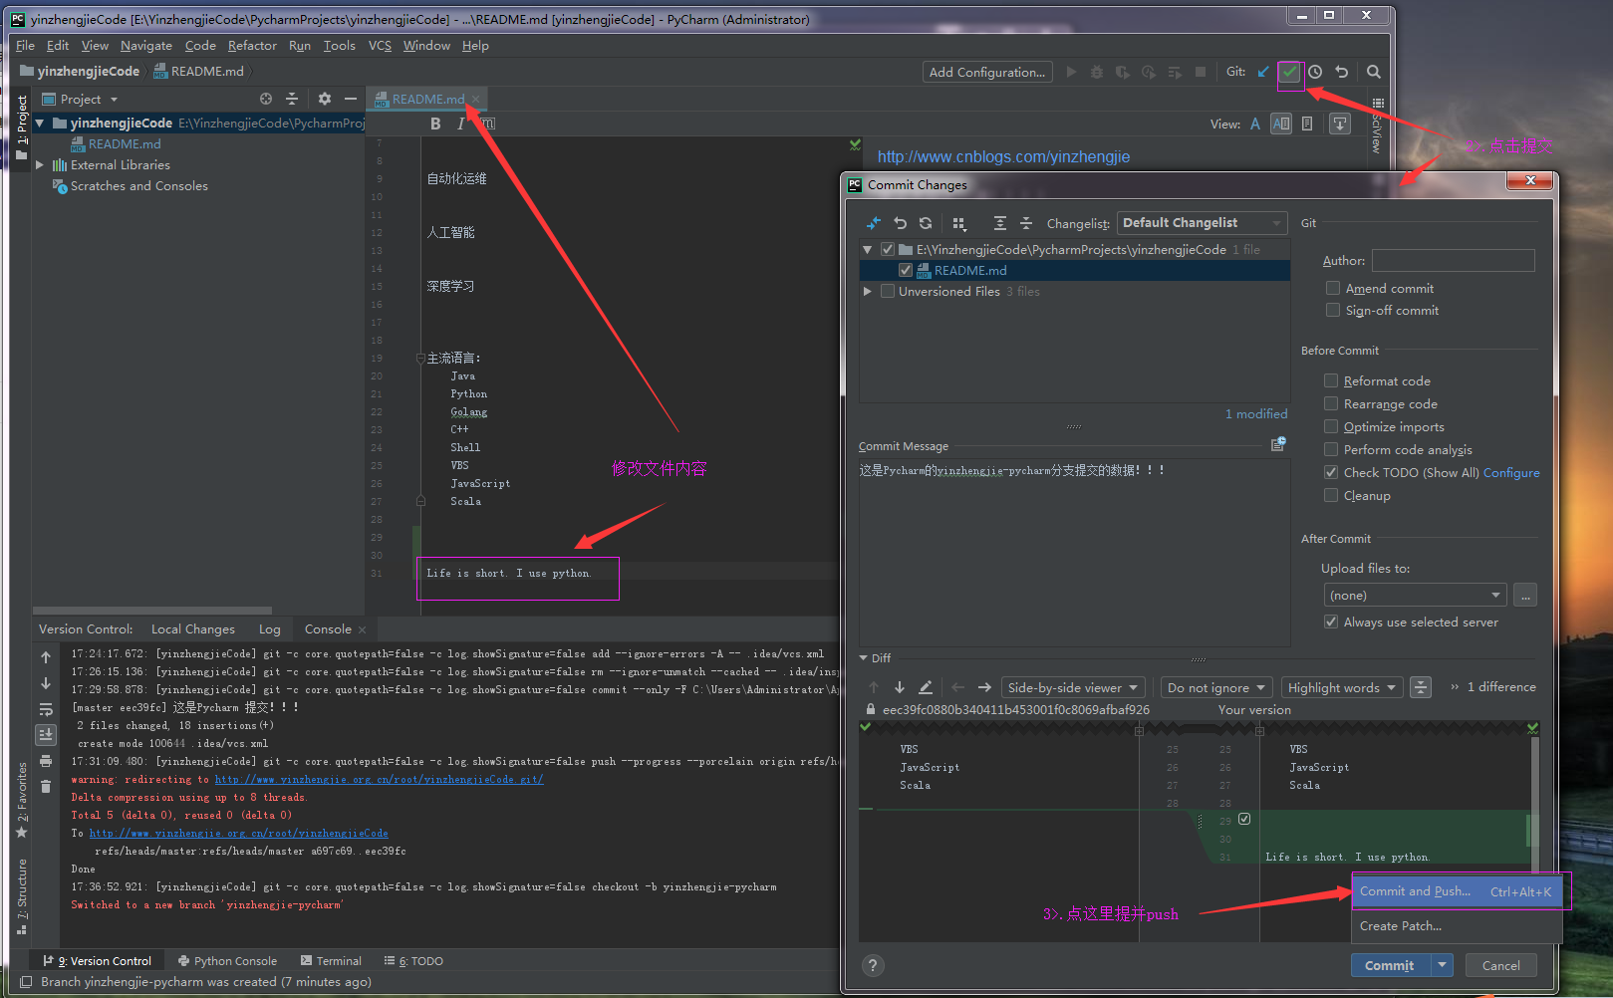The image size is (1613, 998).
Task: Show preview only view icon
Action: (x=1307, y=124)
